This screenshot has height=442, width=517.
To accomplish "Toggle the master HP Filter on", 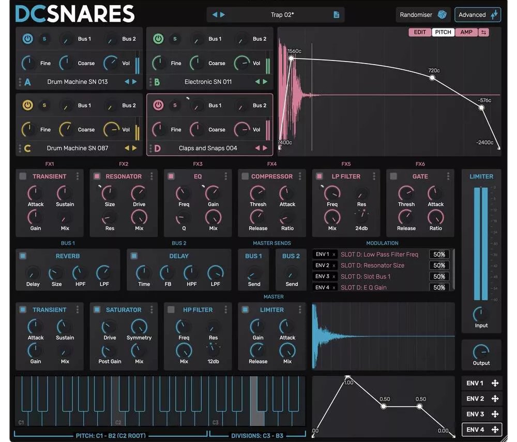I will coord(171,310).
